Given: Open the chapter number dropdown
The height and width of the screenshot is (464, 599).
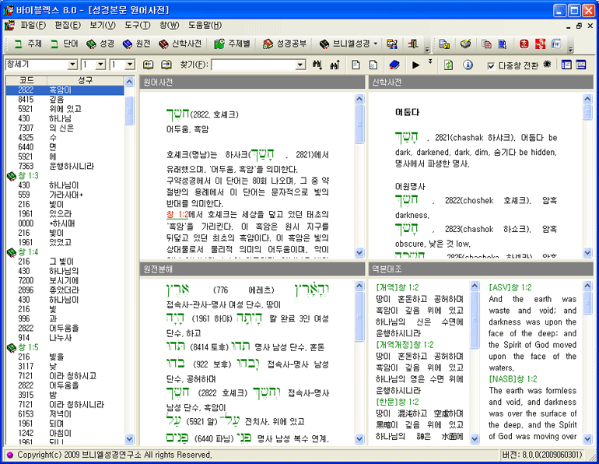Looking at the screenshot, I should click(x=100, y=65).
